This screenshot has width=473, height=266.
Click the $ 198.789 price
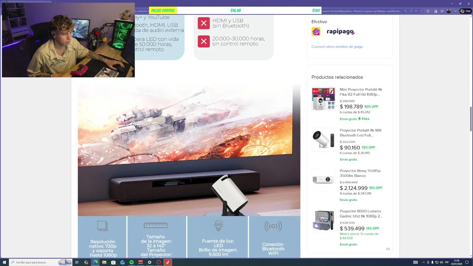click(x=351, y=107)
